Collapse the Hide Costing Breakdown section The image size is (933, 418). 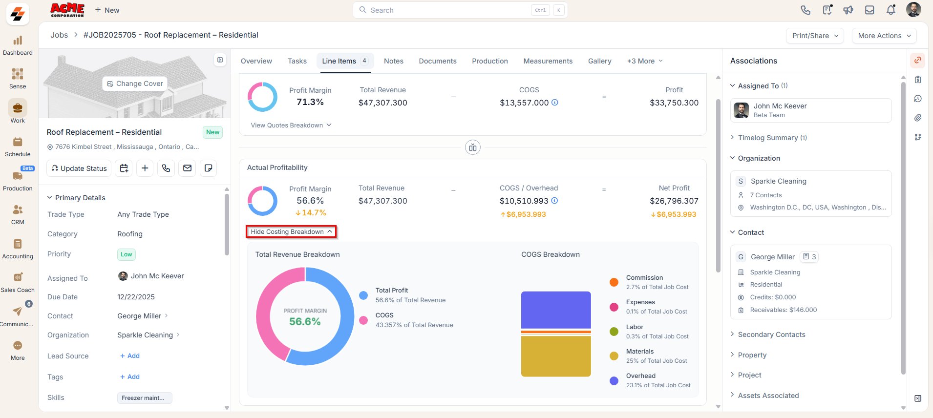291,231
